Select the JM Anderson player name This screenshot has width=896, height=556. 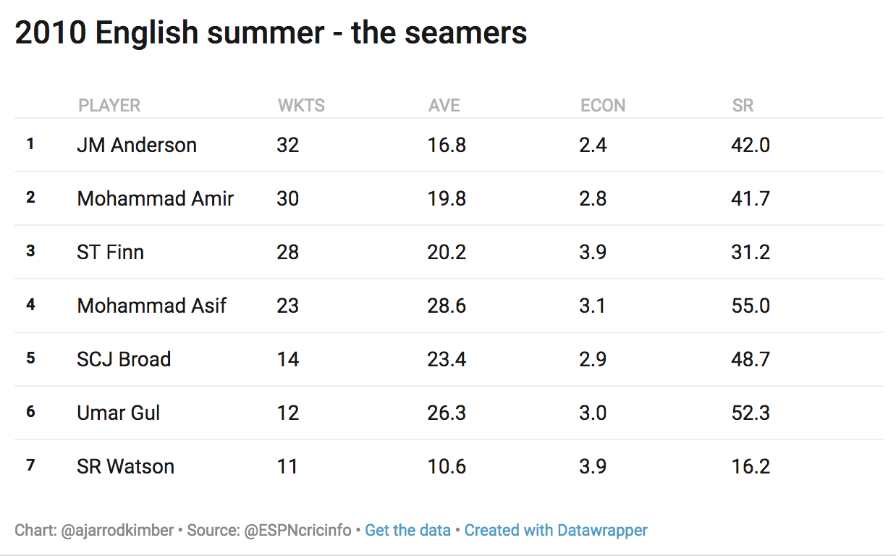[137, 146]
